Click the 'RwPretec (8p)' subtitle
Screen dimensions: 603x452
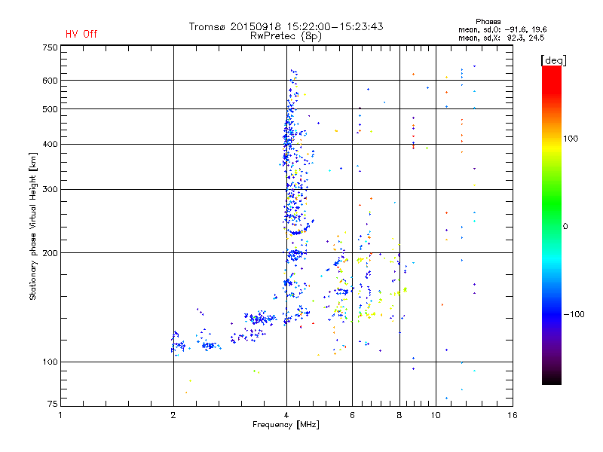point(286,36)
